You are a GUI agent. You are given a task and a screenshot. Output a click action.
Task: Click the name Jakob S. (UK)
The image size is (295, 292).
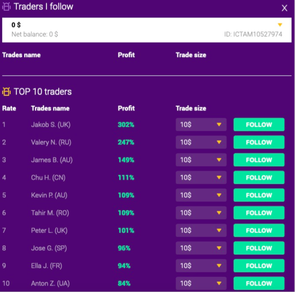tap(51, 125)
